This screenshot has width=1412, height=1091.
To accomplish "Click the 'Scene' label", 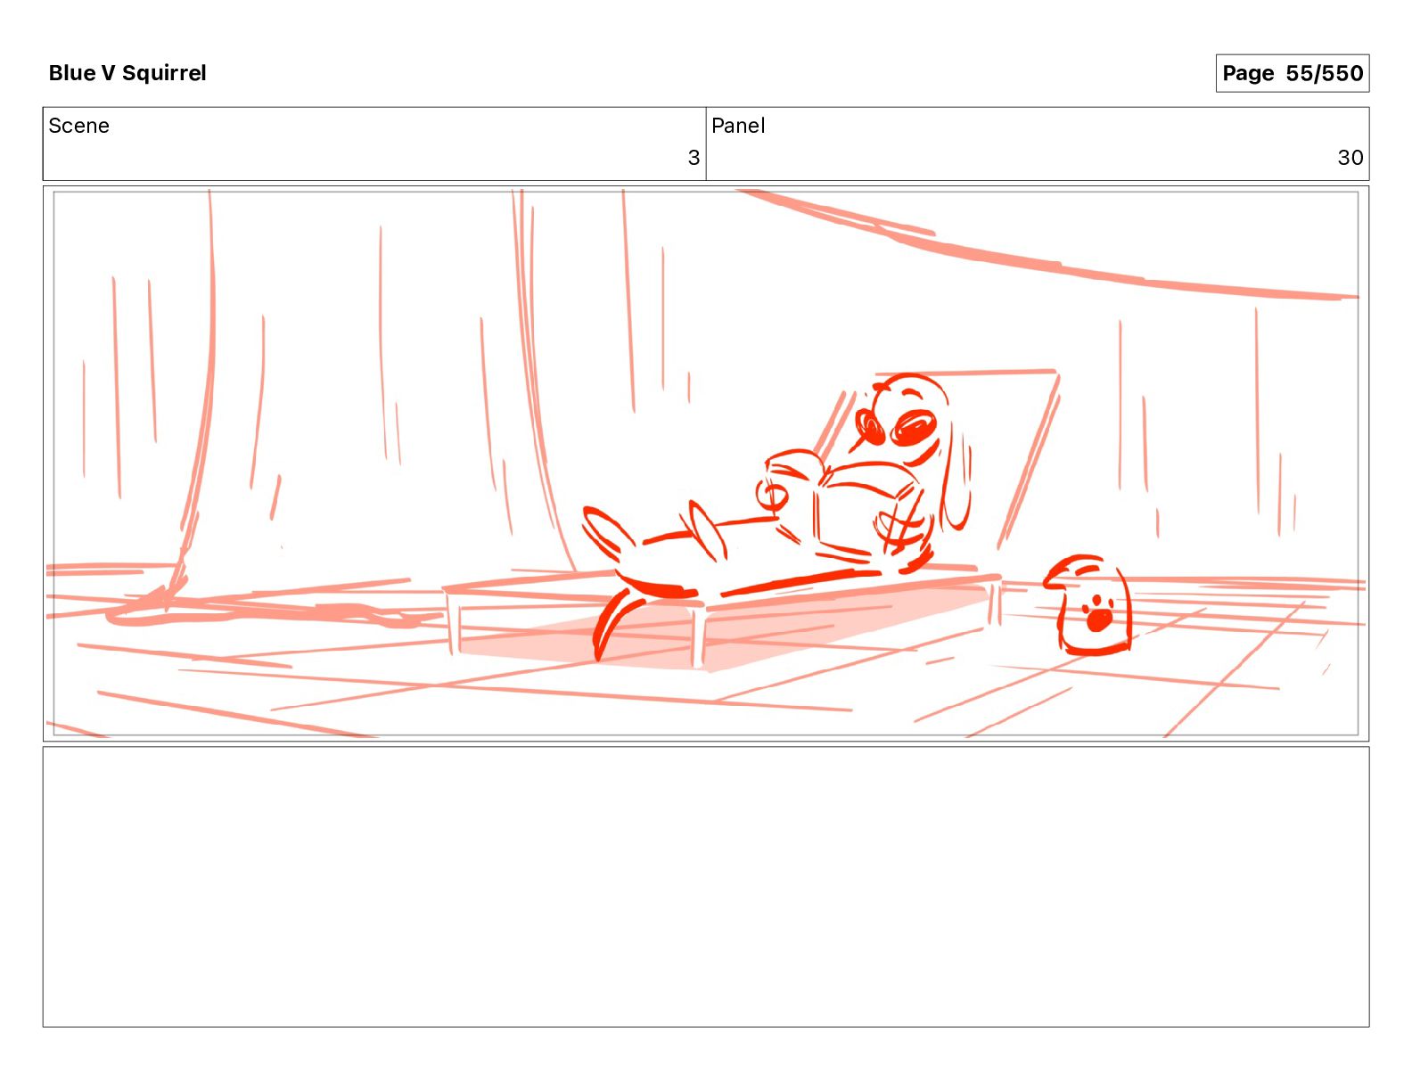I will coord(78,126).
